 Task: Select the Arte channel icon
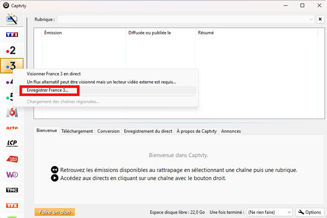coord(11,128)
